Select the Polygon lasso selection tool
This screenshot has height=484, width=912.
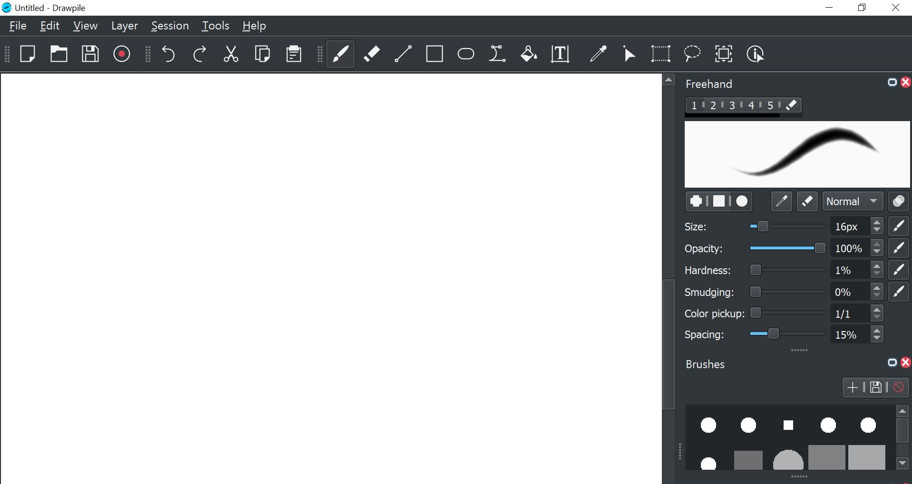(692, 54)
